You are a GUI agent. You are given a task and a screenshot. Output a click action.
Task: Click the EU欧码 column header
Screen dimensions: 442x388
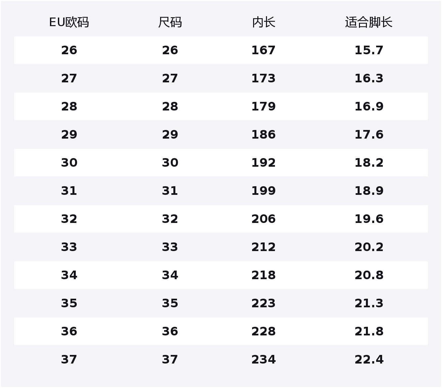click(69, 22)
